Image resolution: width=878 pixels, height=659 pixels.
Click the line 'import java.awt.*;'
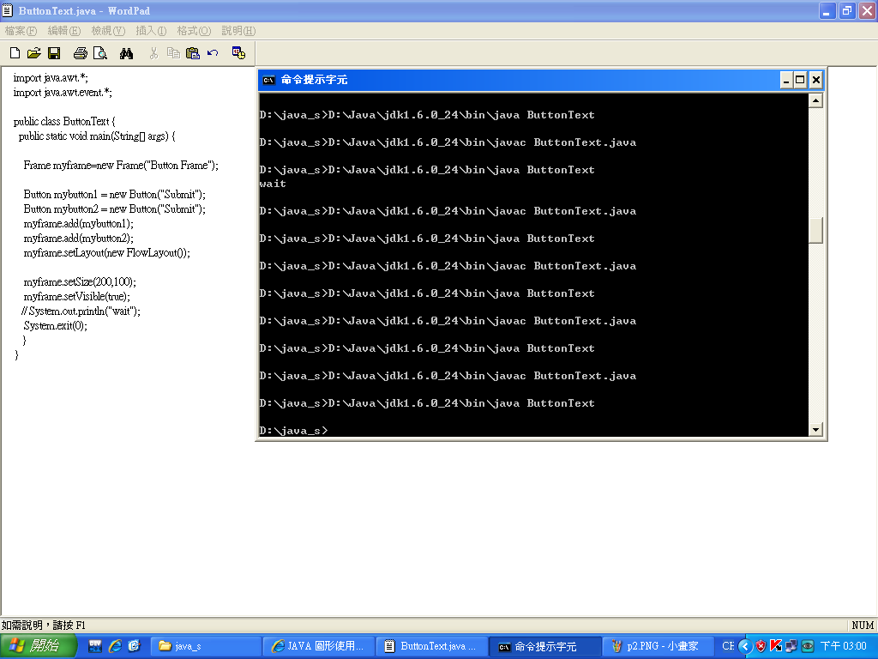[x=51, y=78]
